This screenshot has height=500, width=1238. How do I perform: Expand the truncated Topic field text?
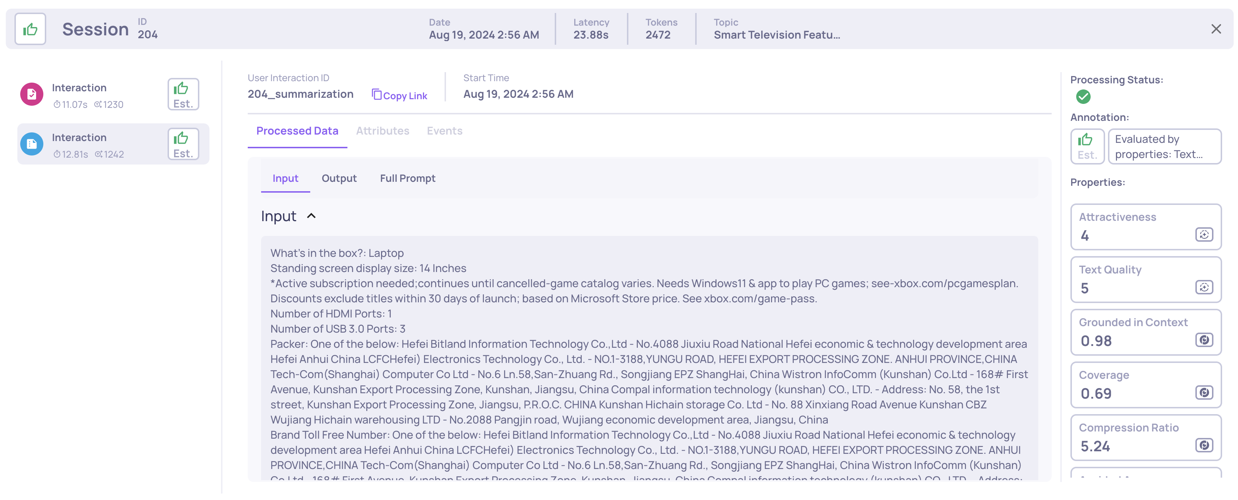point(776,35)
